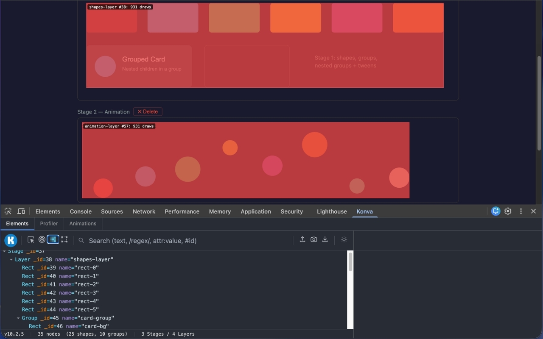The height and width of the screenshot is (339, 543).
Task: Select Rect rect-5 in tree
Action: point(174,309)
